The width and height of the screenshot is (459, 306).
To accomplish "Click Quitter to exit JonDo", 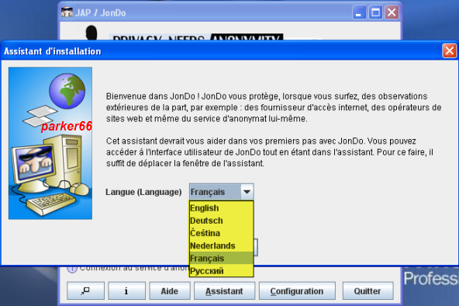I will point(368,291).
